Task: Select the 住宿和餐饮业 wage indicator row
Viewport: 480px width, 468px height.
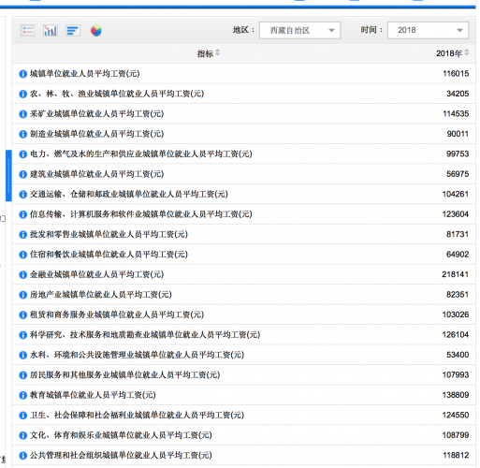Action: pyautogui.click(x=243, y=255)
